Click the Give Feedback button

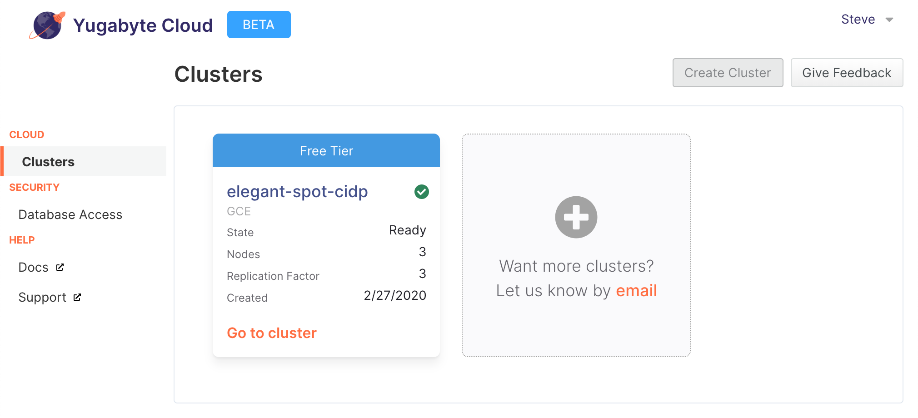847,73
